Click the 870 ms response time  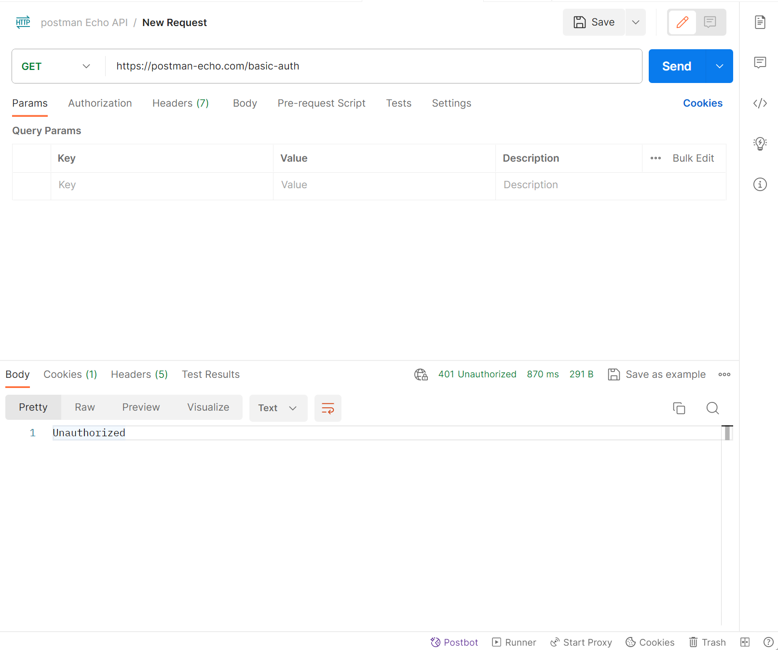click(x=543, y=374)
